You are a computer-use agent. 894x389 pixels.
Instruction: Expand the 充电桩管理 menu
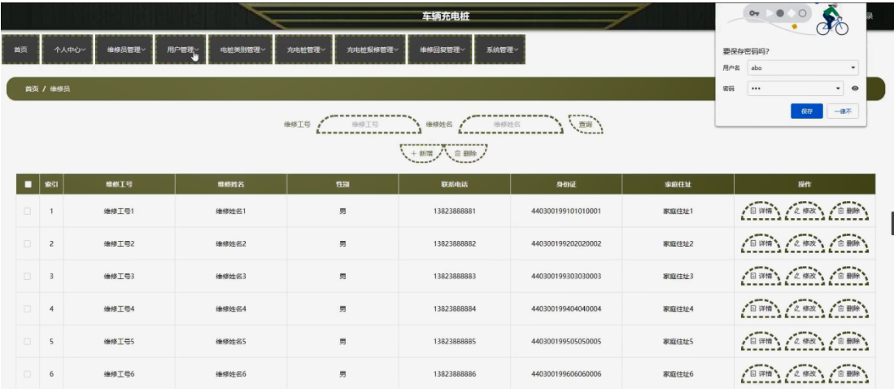click(x=303, y=50)
